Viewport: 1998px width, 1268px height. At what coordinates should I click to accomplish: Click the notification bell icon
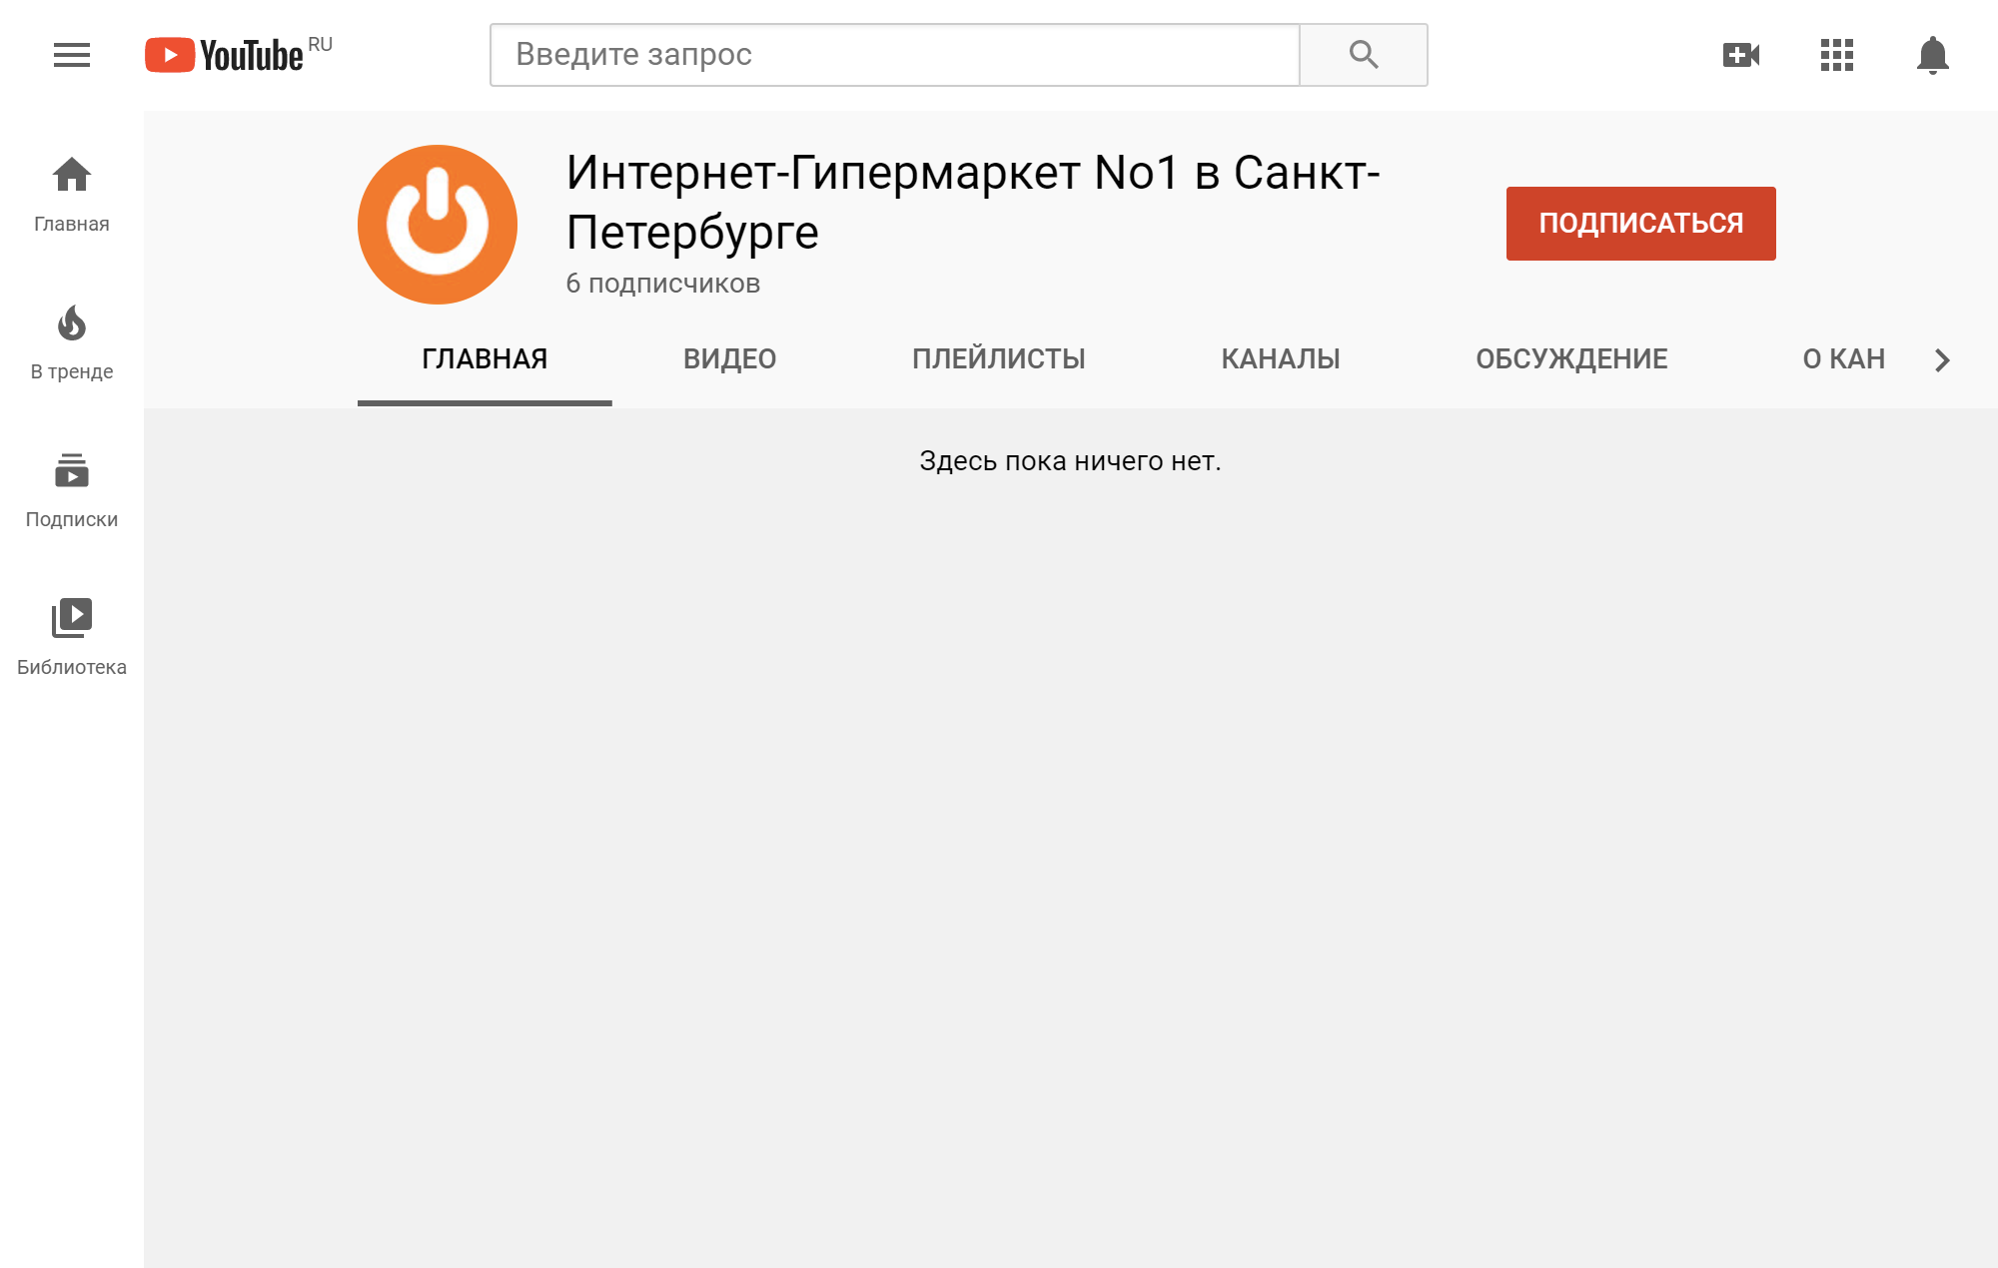pyautogui.click(x=1931, y=55)
